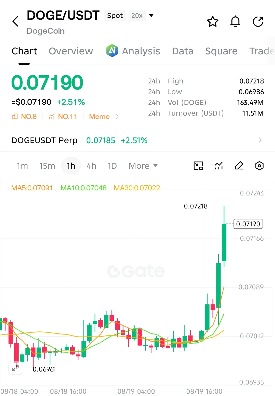Tap the 20x leverage tag
The image size is (275, 396).
[137, 16]
